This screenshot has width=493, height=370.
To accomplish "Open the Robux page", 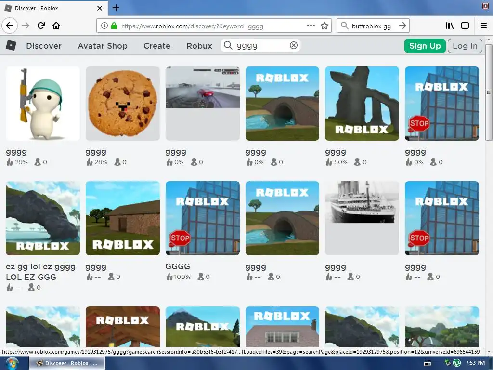I will (x=199, y=46).
